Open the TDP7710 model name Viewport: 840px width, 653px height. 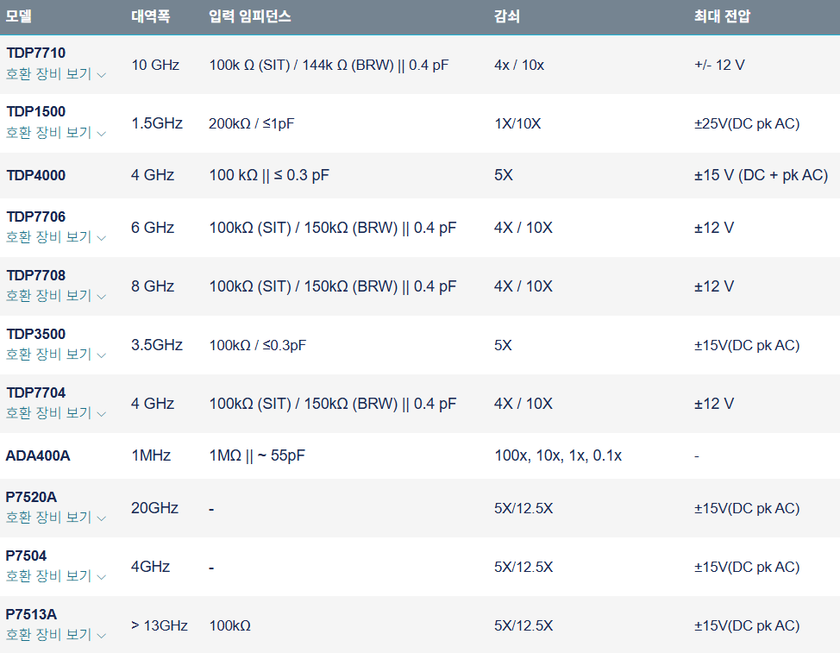[36, 53]
